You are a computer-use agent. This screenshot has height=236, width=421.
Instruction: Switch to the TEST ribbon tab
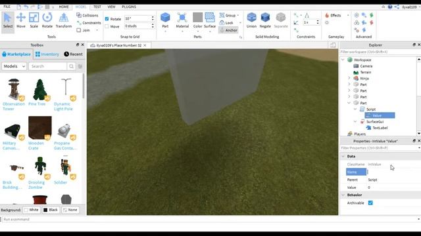coord(97,7)
